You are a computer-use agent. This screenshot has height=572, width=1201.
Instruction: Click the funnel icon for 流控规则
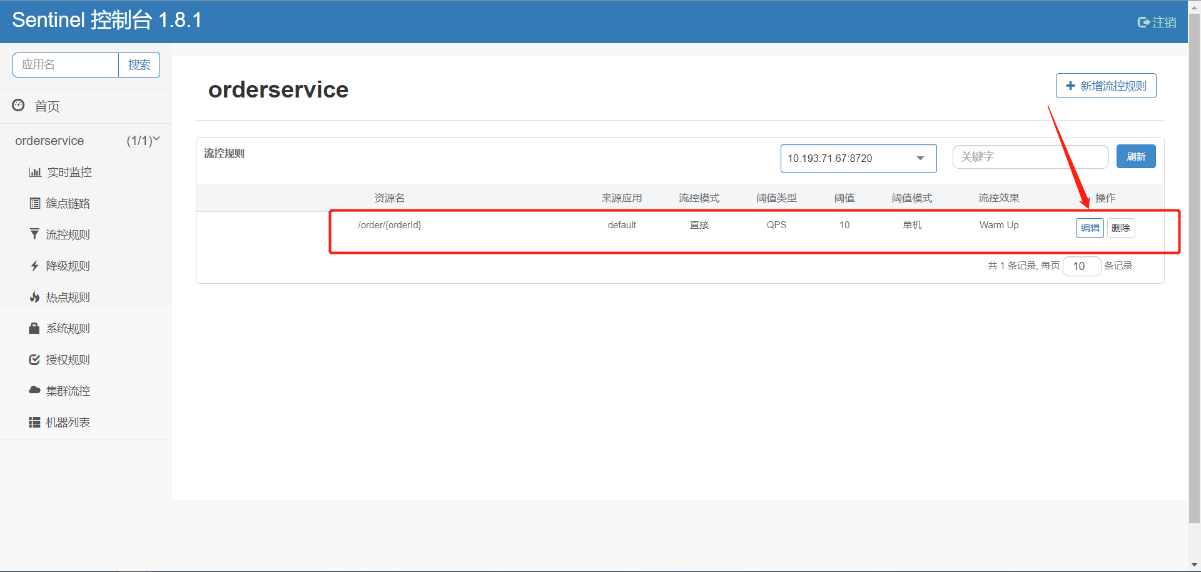(34, 234)
